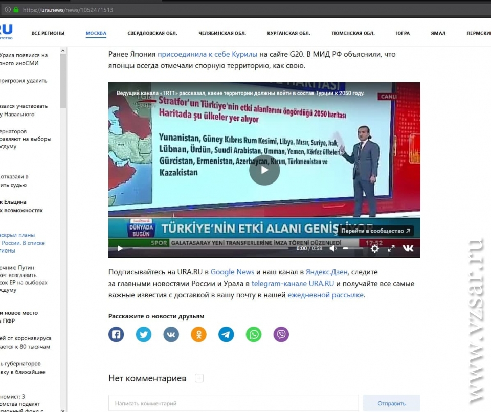This screenshot has width=491, height=412.
Task: Share the news via the VK share button
Action: [x=171, y=334]
